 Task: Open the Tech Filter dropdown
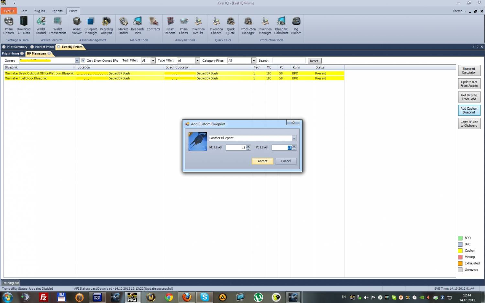click(x=153, y=60)
